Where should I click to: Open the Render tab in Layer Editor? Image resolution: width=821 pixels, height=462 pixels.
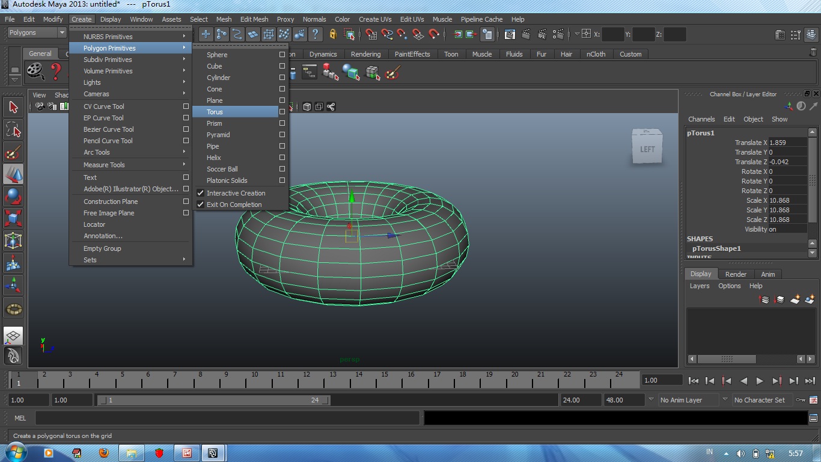tap(736, 274)
